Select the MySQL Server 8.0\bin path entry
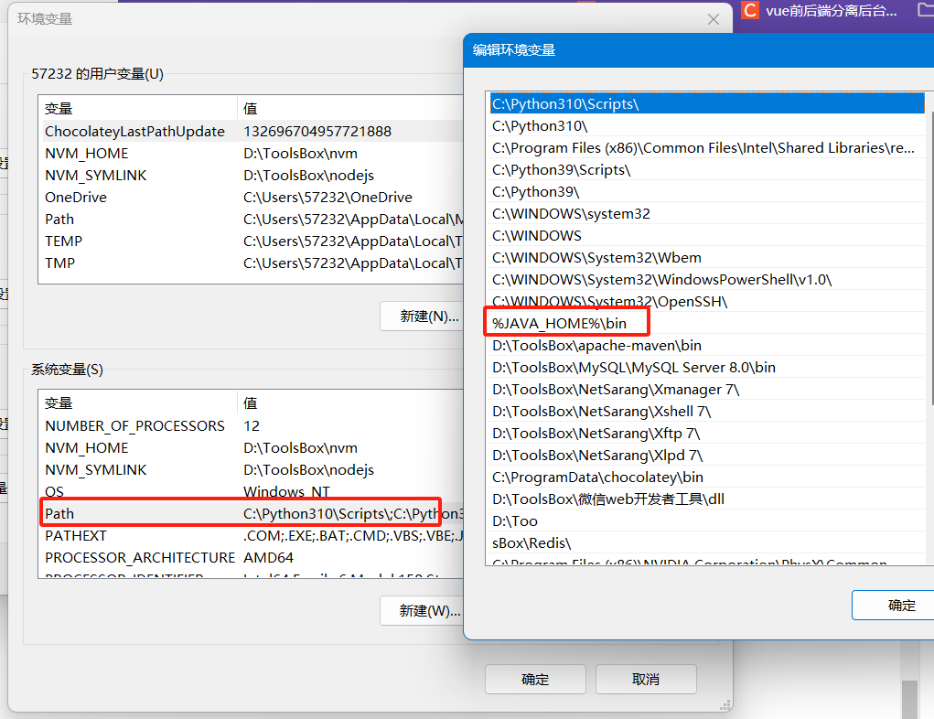934x719 pixels. pyautogui.click(x=633, y=367)
